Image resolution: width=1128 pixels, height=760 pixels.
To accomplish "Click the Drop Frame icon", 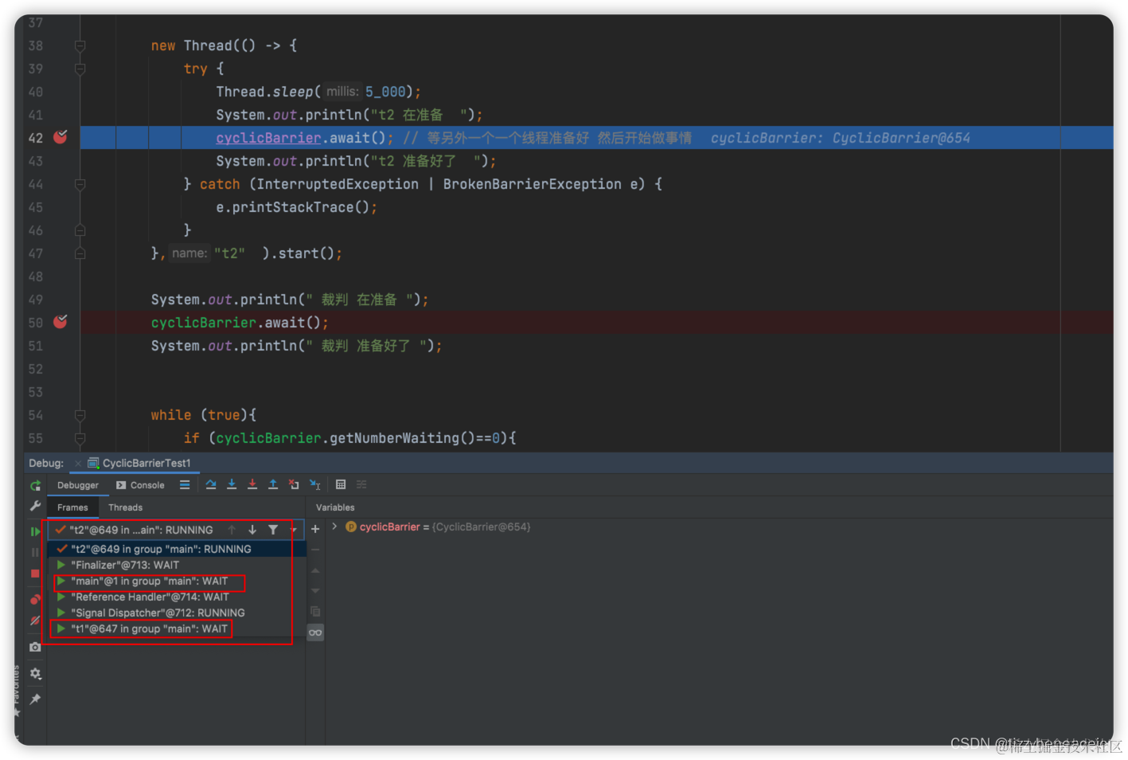I will click(294, 484).
